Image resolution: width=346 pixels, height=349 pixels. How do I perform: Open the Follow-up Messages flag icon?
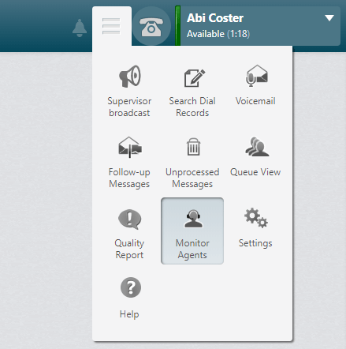[x=130, y=148]
